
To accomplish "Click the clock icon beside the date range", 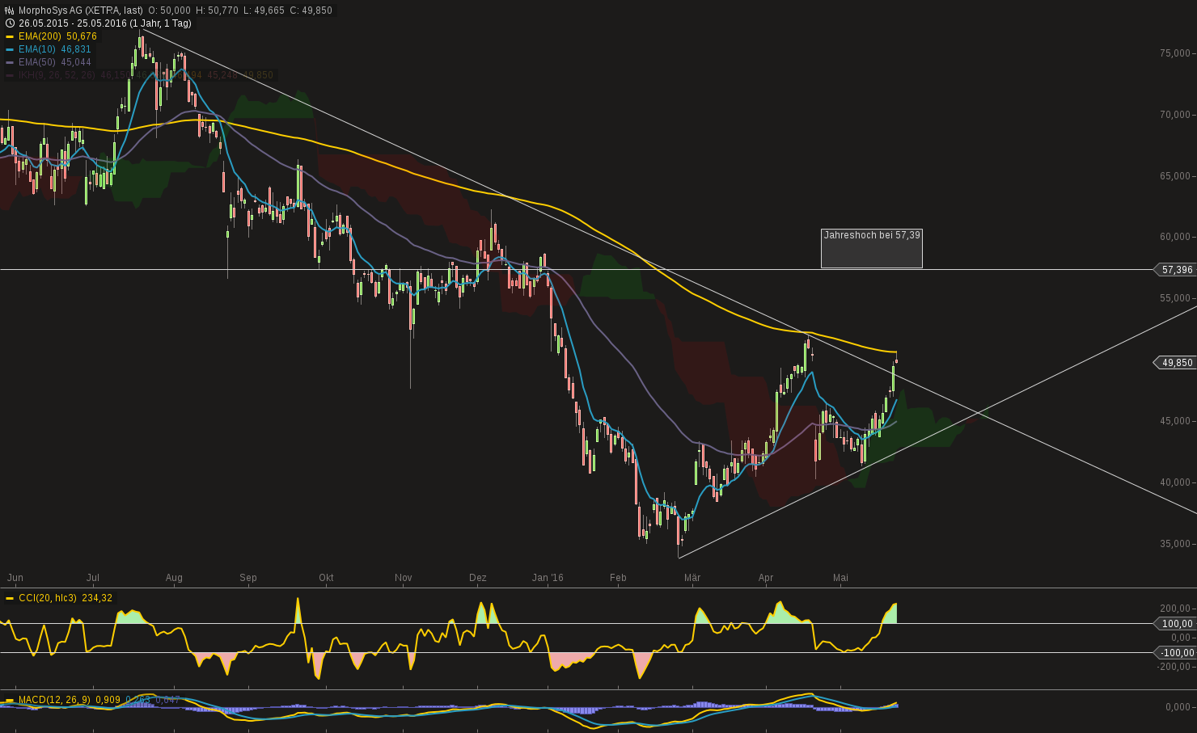I will click(10, 23).
